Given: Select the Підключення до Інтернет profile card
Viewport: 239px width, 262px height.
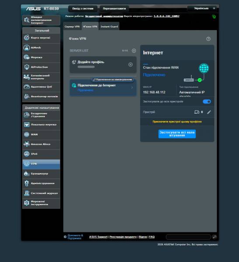Looking at the screenshot, I should pos(103,88).
